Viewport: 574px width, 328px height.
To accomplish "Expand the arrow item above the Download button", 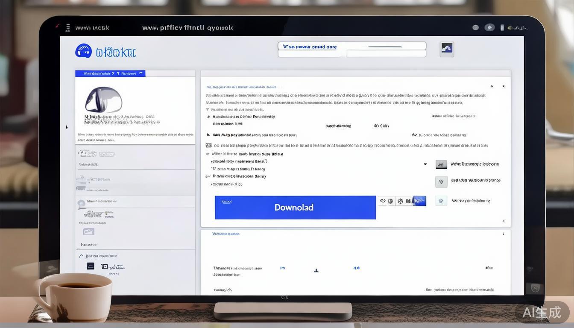I will point(211,184).
